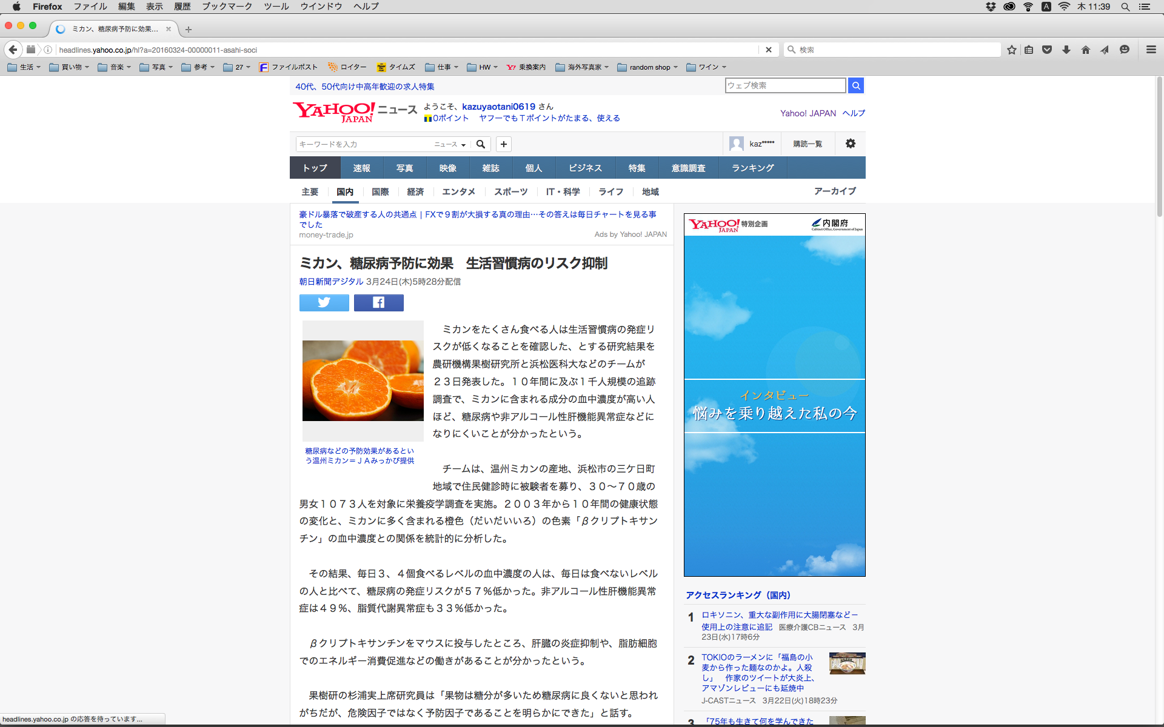Share article via Twitter button

[324, 302]
